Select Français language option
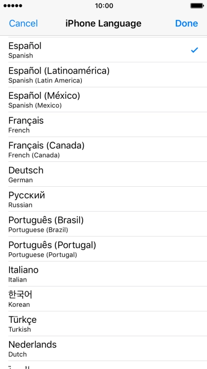Viewport: 207px width, 369px height. click(103, 125)
